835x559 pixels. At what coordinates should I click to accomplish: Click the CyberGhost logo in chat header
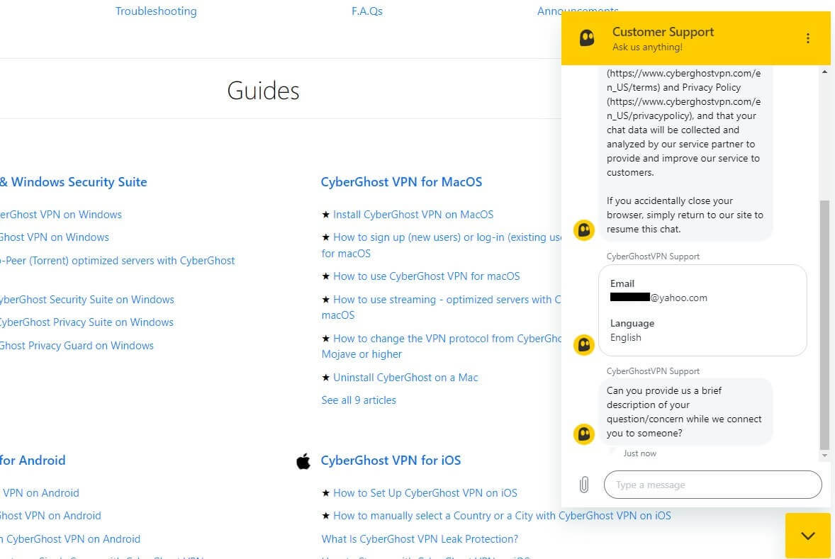click(587, 38)
